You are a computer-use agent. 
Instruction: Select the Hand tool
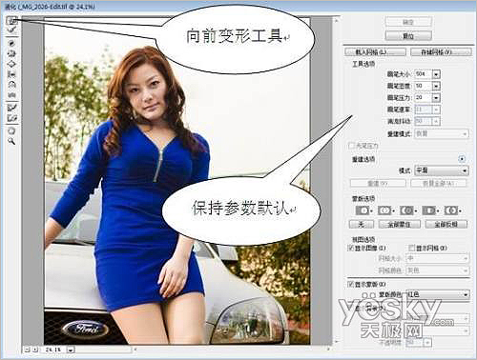coord(12,130)
